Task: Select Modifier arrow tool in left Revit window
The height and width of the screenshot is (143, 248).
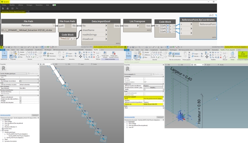Action: point(4,54)
